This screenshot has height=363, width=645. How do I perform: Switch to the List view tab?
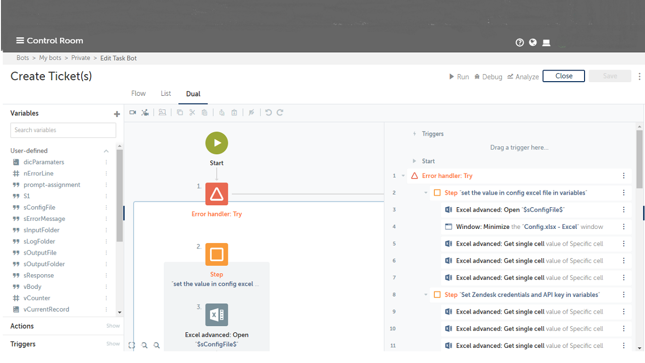[166, 94]
